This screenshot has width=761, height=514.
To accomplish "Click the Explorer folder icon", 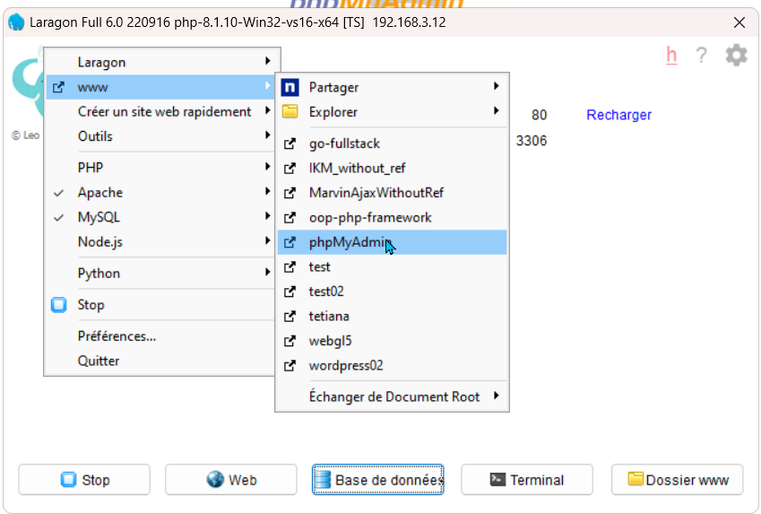I will point(290,112).
